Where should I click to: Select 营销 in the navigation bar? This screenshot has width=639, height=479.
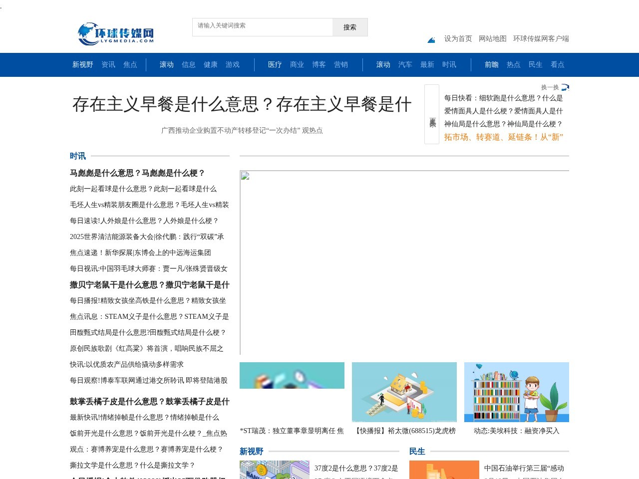(341, 64)
